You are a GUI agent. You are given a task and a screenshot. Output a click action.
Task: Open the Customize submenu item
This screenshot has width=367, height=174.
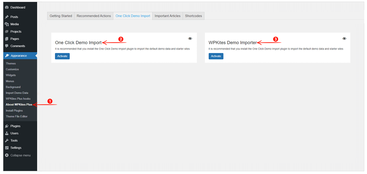click(x=12, y=69)
